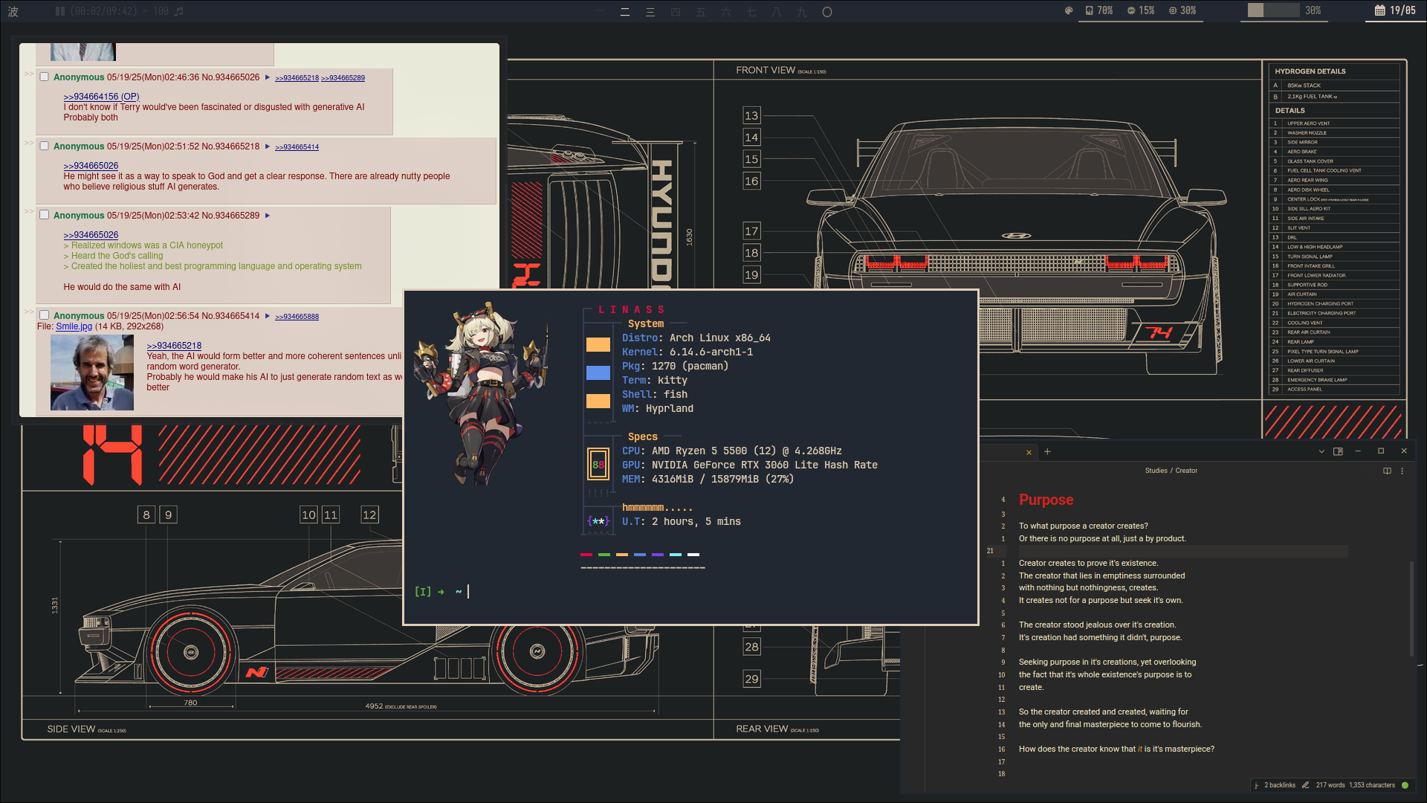Viewport: 1427px width, 803px height.
Task: Hide post No.934665289 via side arrows
Action: pyautogui.click(x=29, y=212)
